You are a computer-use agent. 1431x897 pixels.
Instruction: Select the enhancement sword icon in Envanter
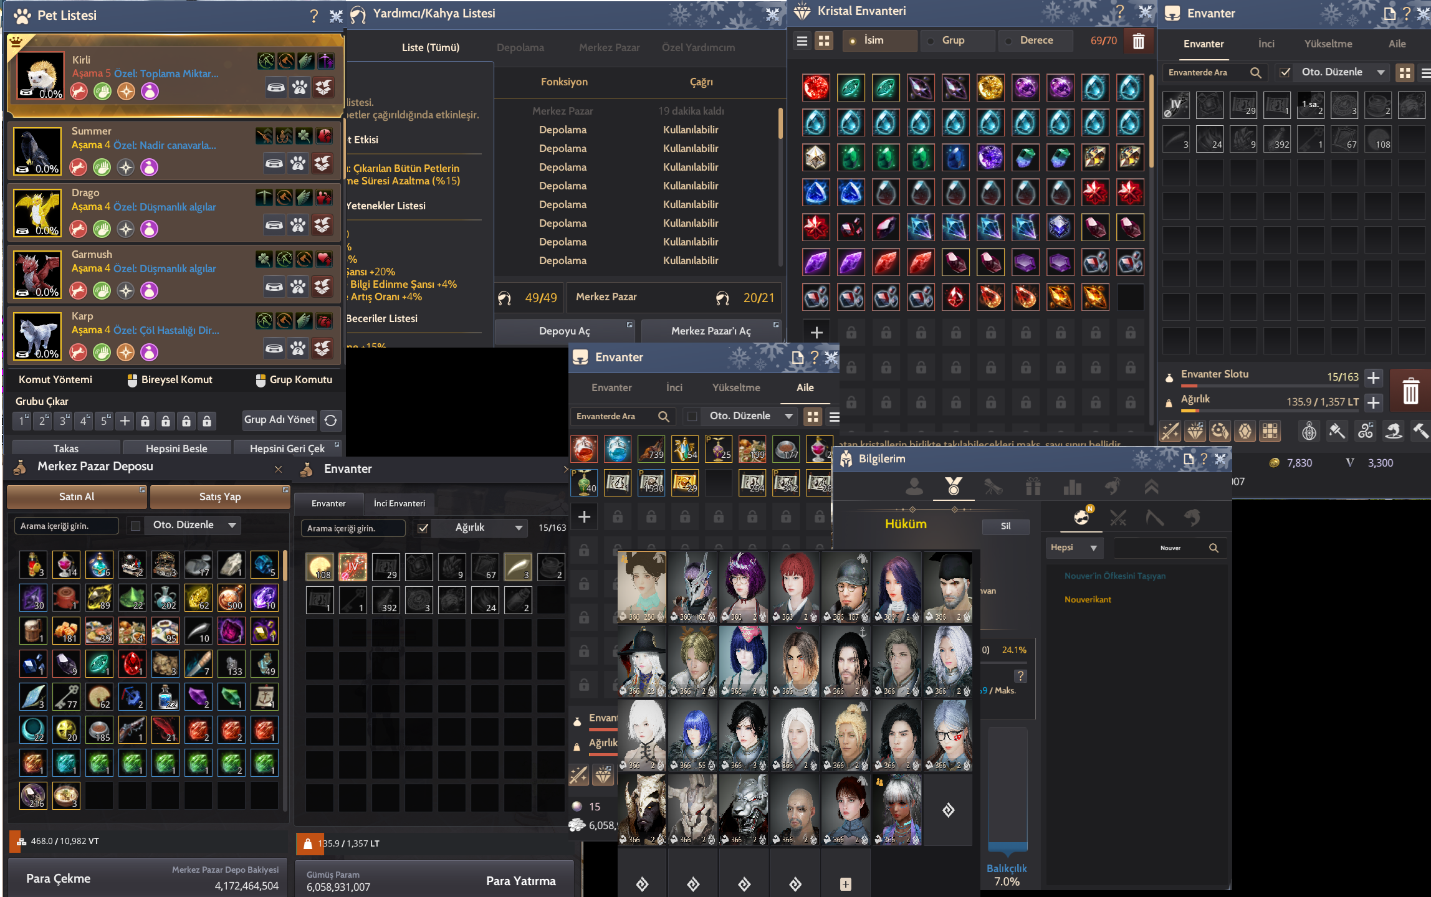(1170, 430)
